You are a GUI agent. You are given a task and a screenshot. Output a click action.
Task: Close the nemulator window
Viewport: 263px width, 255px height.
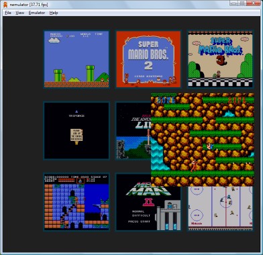pyautogui.click(x=253, y=3)
